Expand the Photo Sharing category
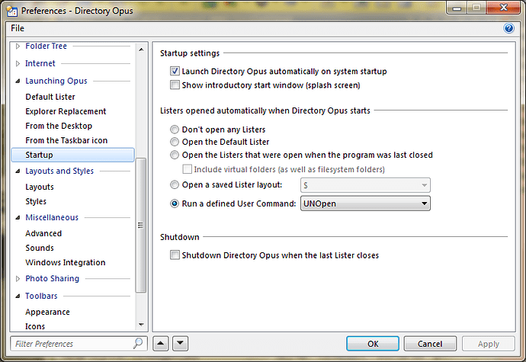The width and height of the screenshot is (526, 362). point(18,278)
